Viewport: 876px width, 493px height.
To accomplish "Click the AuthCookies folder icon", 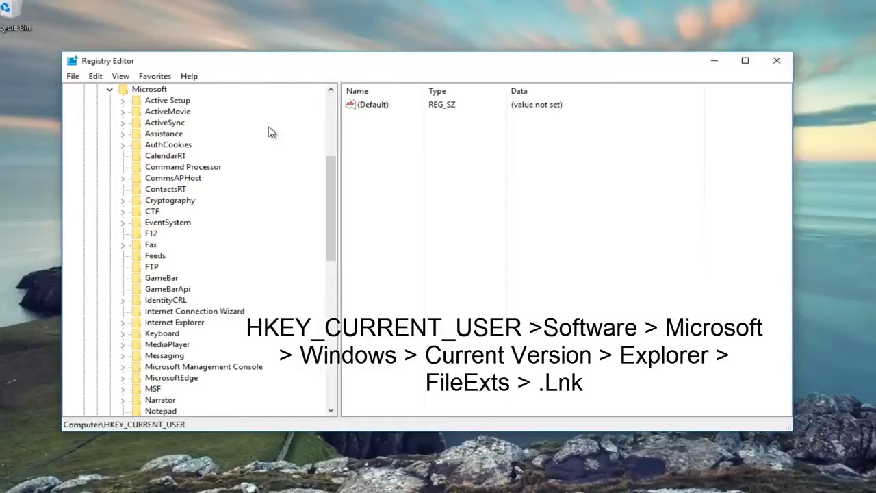I will coord(136,144).
